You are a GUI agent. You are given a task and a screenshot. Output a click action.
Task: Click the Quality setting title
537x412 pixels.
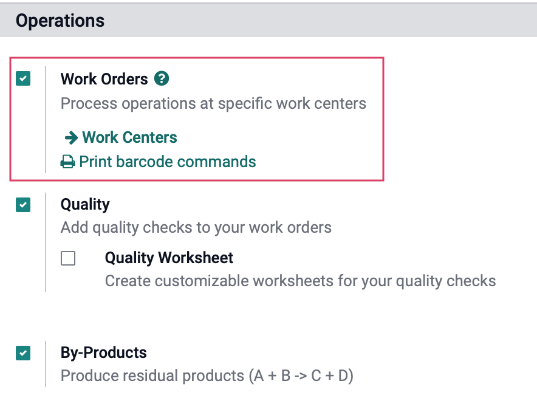(85, 204)
